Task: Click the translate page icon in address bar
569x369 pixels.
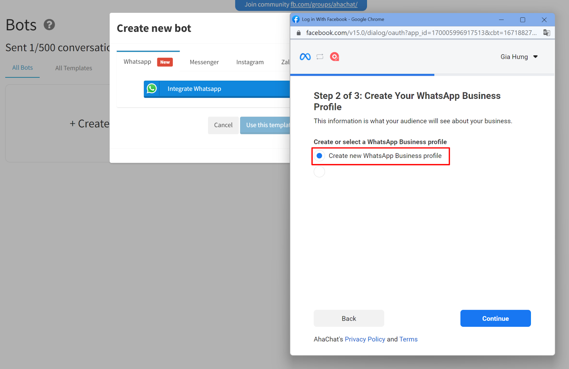Action: click(547, 33)
